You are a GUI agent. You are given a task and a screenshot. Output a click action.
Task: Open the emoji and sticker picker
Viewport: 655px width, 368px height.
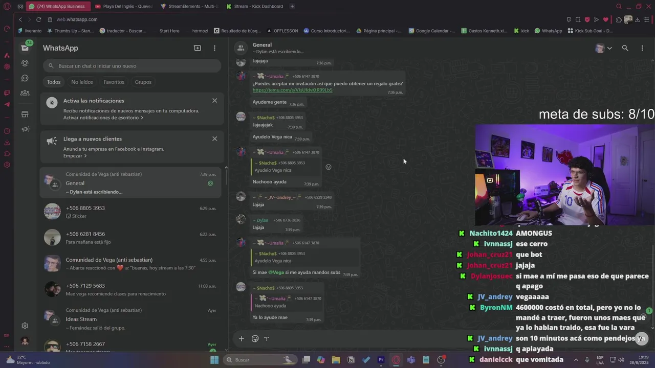coord(255,338)
